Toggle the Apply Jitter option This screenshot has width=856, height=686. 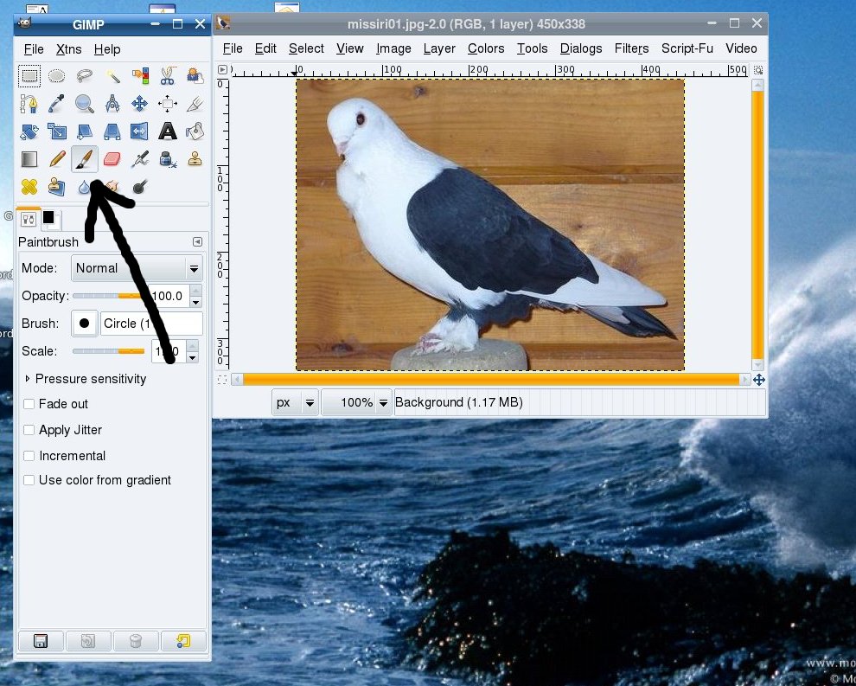pyautogui.click(x=29, y=430)
